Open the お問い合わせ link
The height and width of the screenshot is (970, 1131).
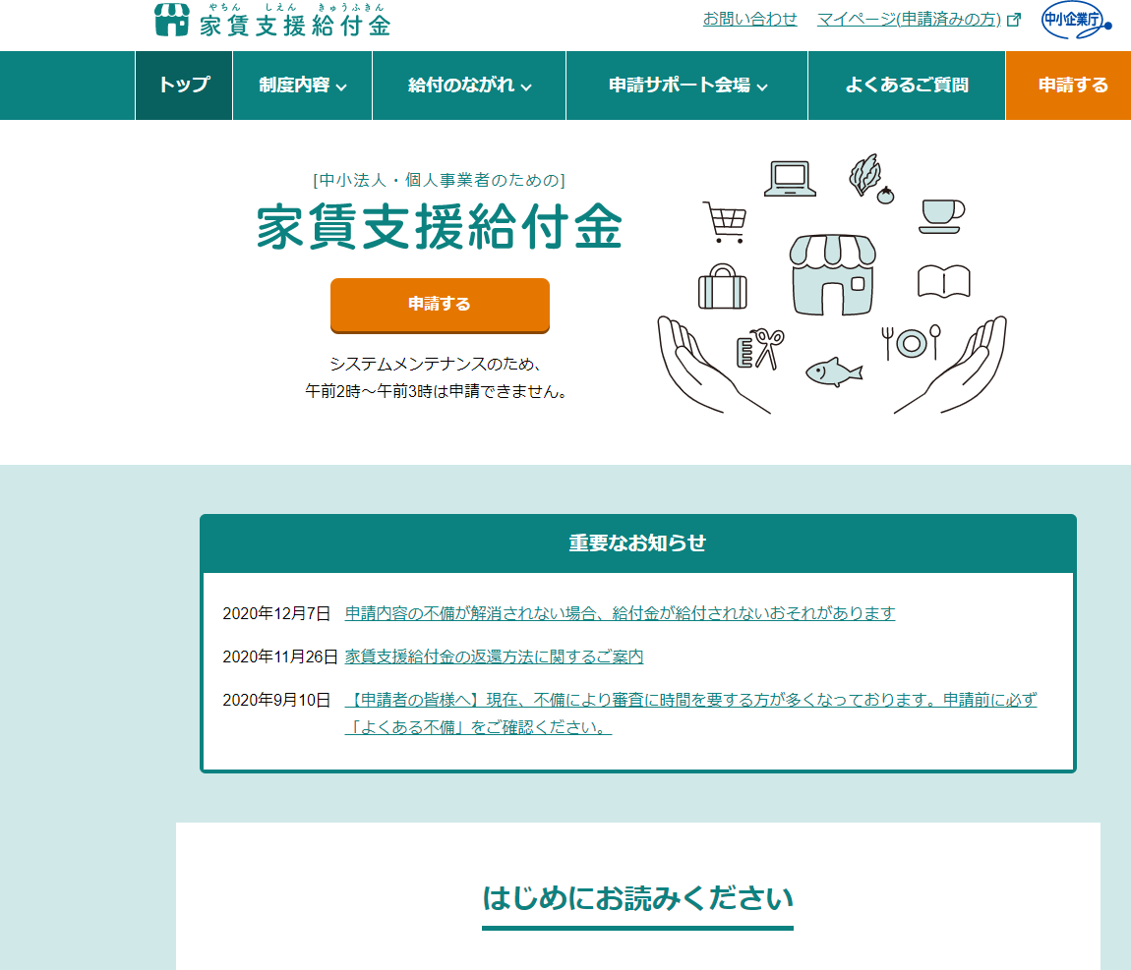click(749, 19)
